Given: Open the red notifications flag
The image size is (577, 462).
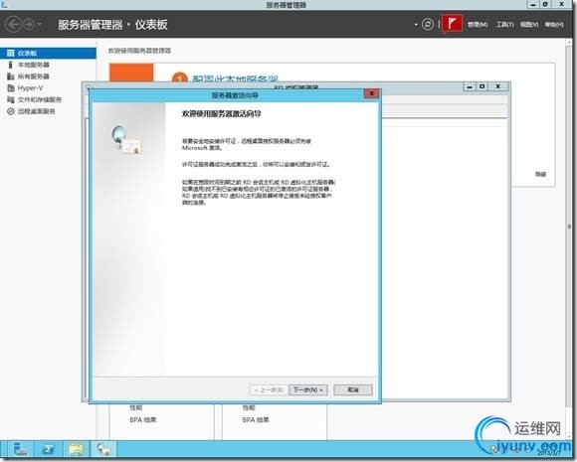Looking at the screenshot, I should coord(452,24).
